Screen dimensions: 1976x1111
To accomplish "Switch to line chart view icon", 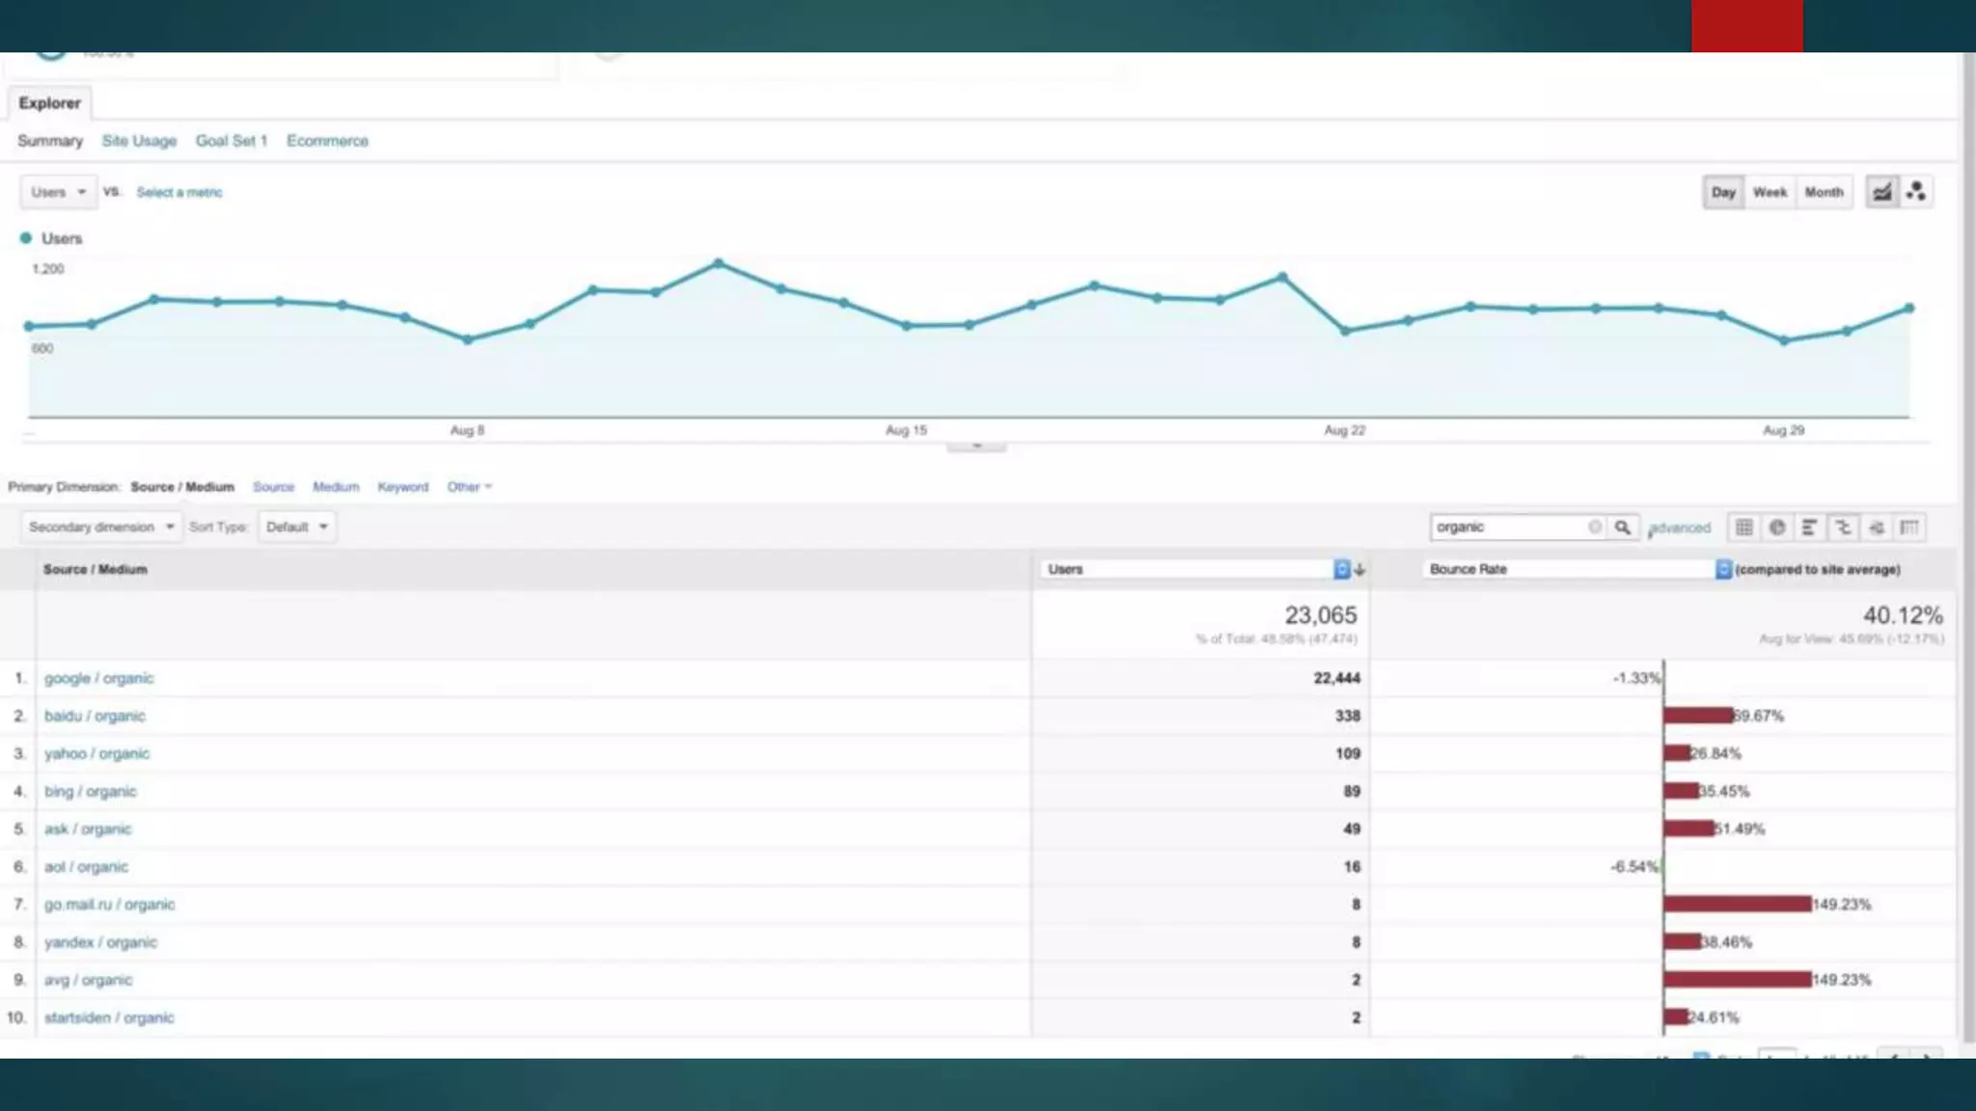I will point(1881,192).
